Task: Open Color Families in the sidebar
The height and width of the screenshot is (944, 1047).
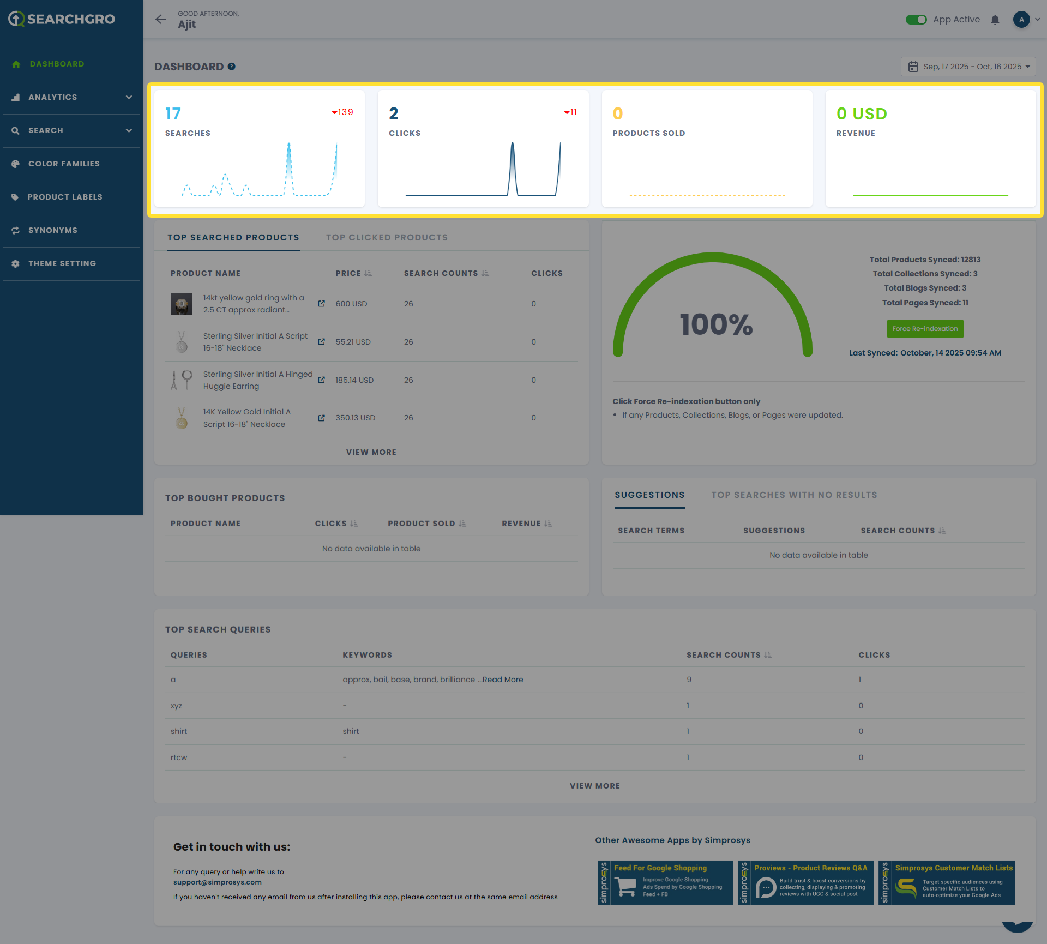Action: (x=64, y=164)
